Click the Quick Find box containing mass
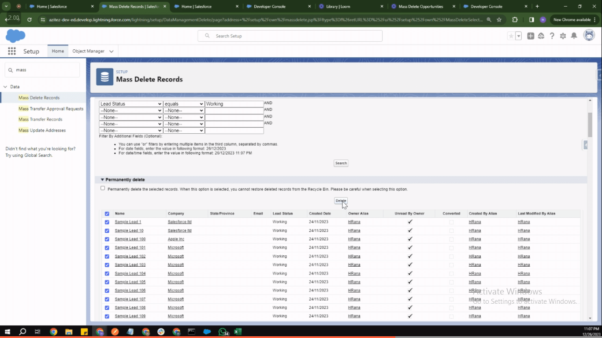 click(x=42, y=70)
